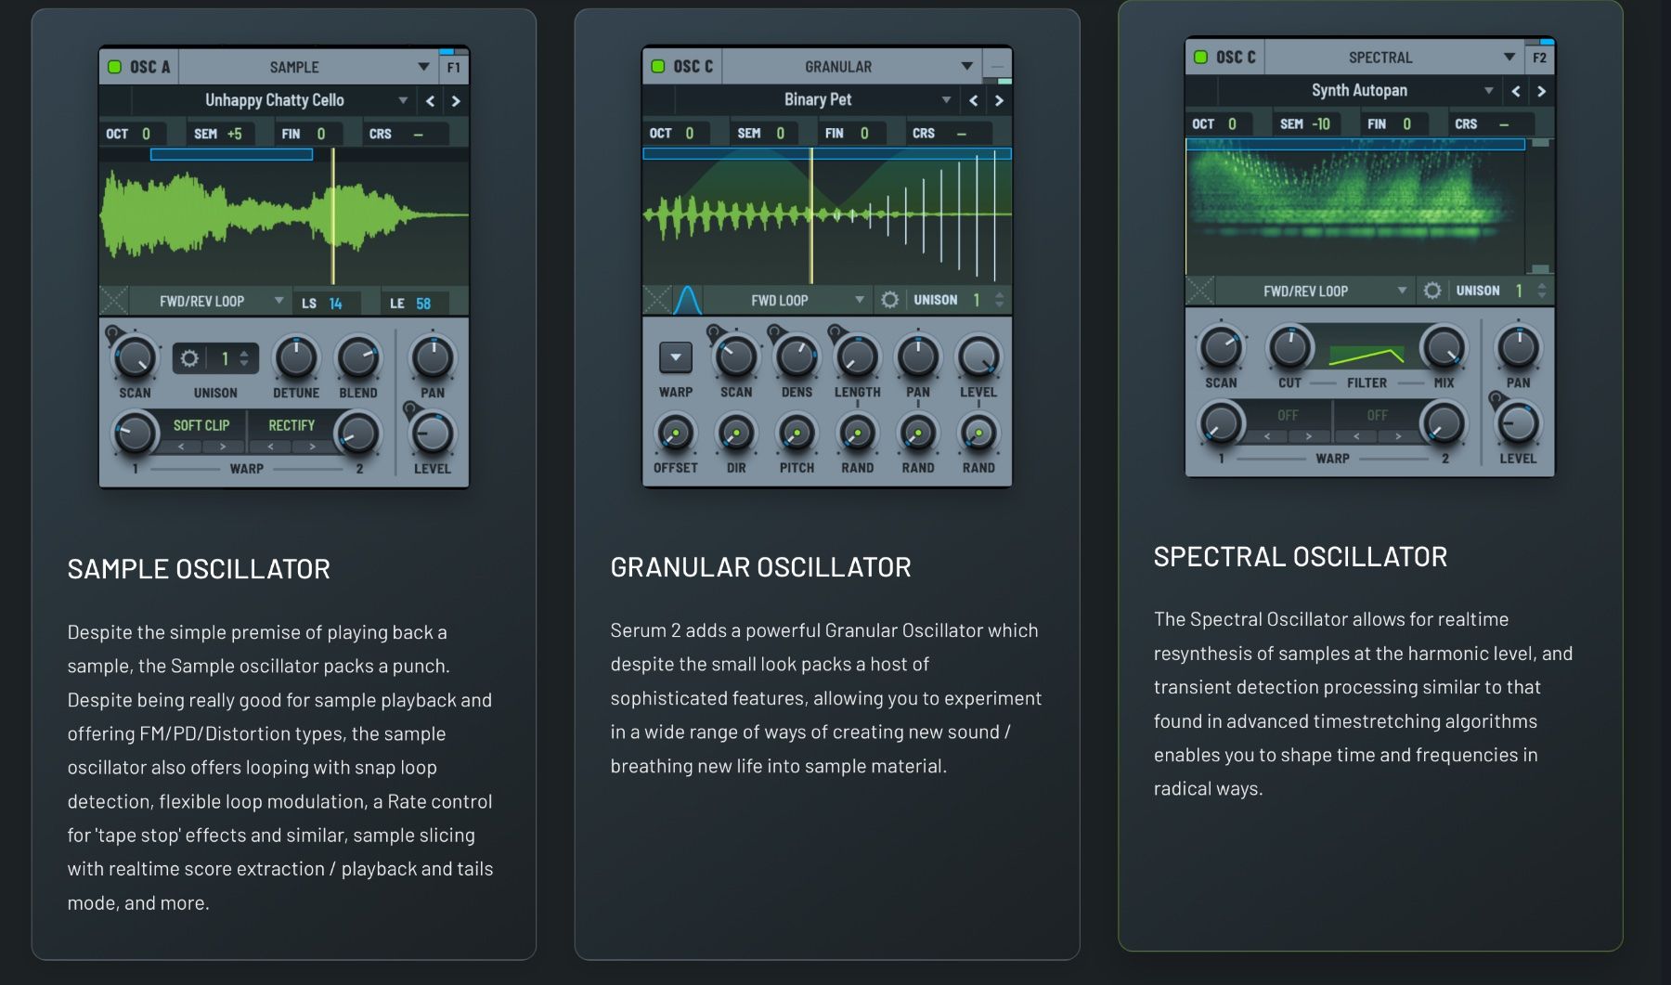Click the DIR knob on Granular oscillator
Viewport: 1671px width, 985px height.
click(x=736, y=433)
